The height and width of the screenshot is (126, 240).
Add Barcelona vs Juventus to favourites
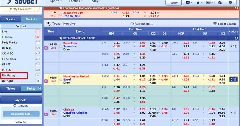pyautogui.click(x=61, y=46)
